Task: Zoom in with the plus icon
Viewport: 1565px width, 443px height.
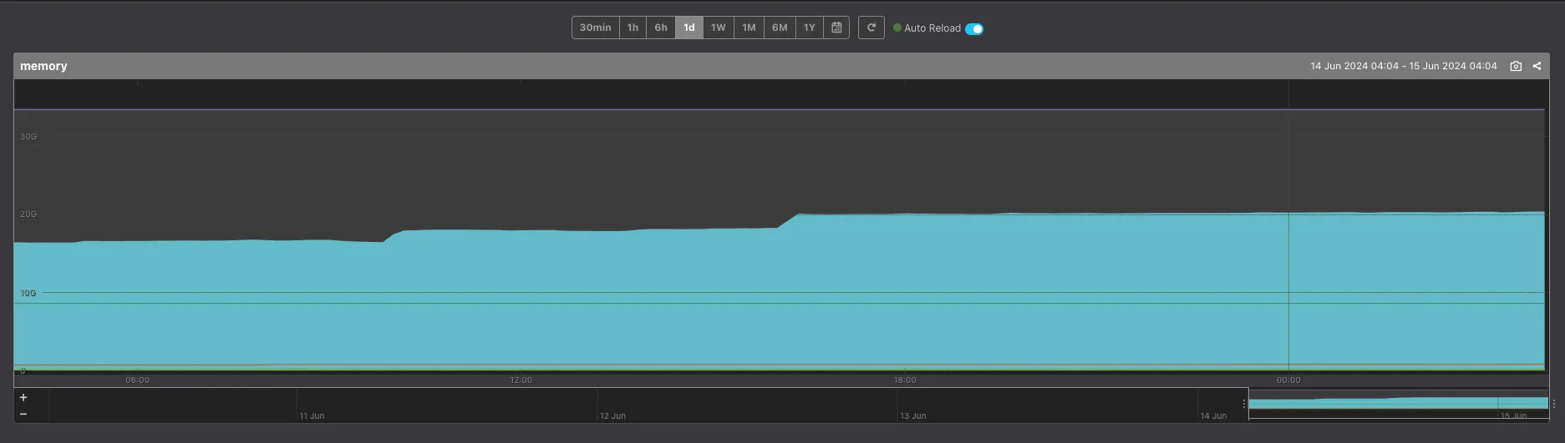Action: [x=23, y=398]
